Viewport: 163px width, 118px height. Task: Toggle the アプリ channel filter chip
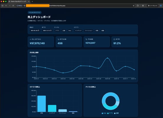pyautogui.click(x=57, y=31)
